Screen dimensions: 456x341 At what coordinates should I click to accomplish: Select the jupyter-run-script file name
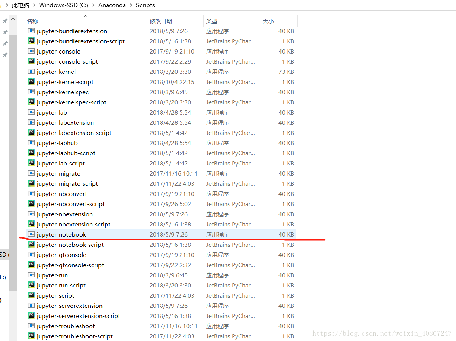pyautogui.click(x=61, y=285)
